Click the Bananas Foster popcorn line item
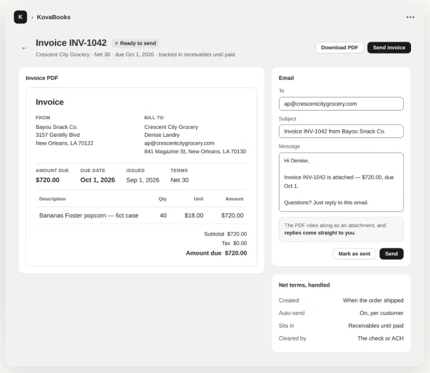430x373 pixels. click(89, 215)
